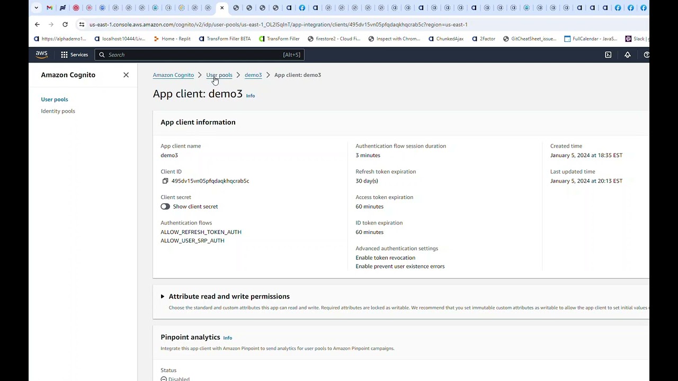This screenshot has height=381, width=678.
Task: Go to Amazon Cognito breadcrumb
Action: (173, 75)
